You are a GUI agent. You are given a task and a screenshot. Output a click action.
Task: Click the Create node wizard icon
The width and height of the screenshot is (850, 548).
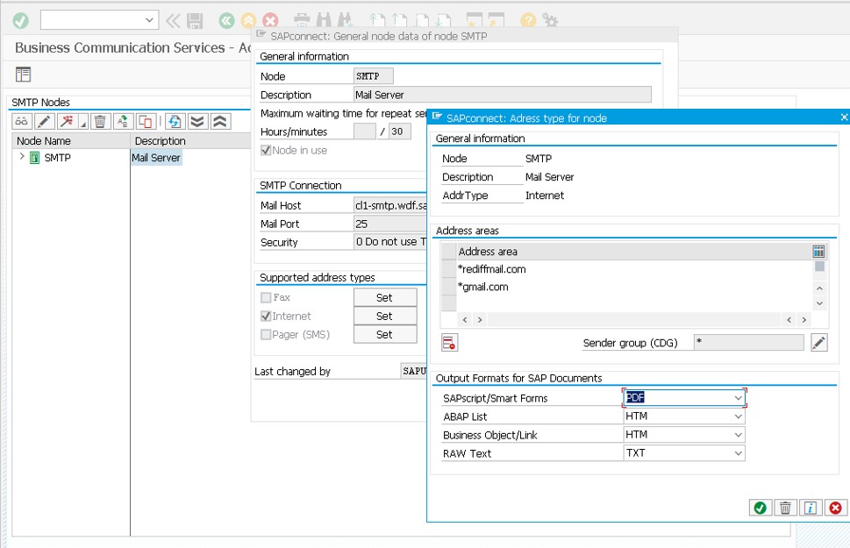pos(68,121)
